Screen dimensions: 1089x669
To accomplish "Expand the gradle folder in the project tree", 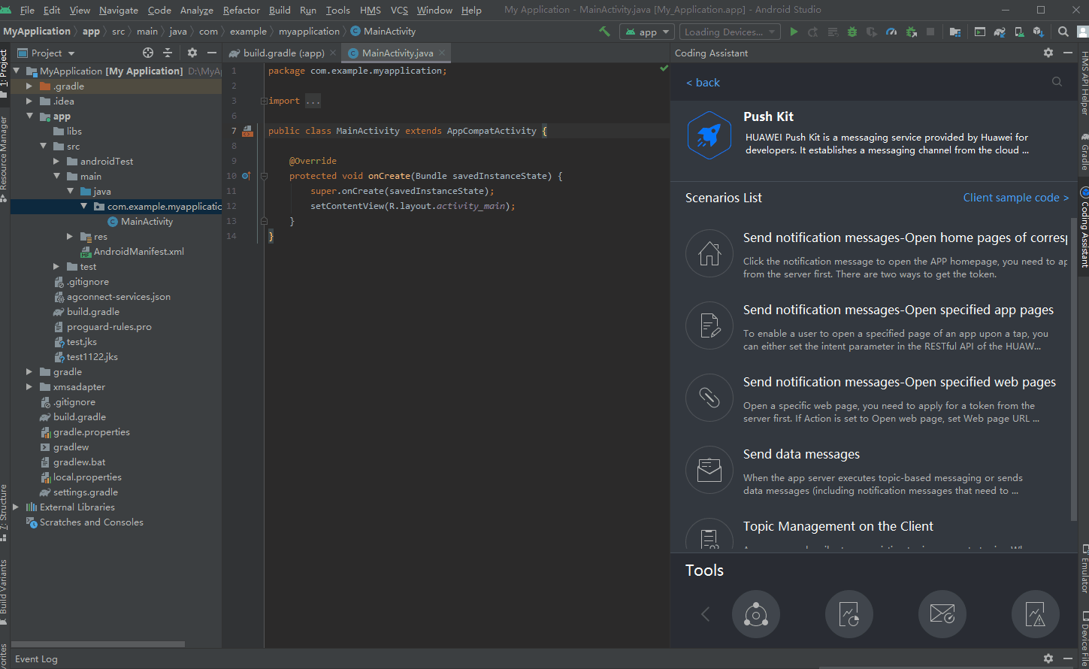I will pos(29,372).
